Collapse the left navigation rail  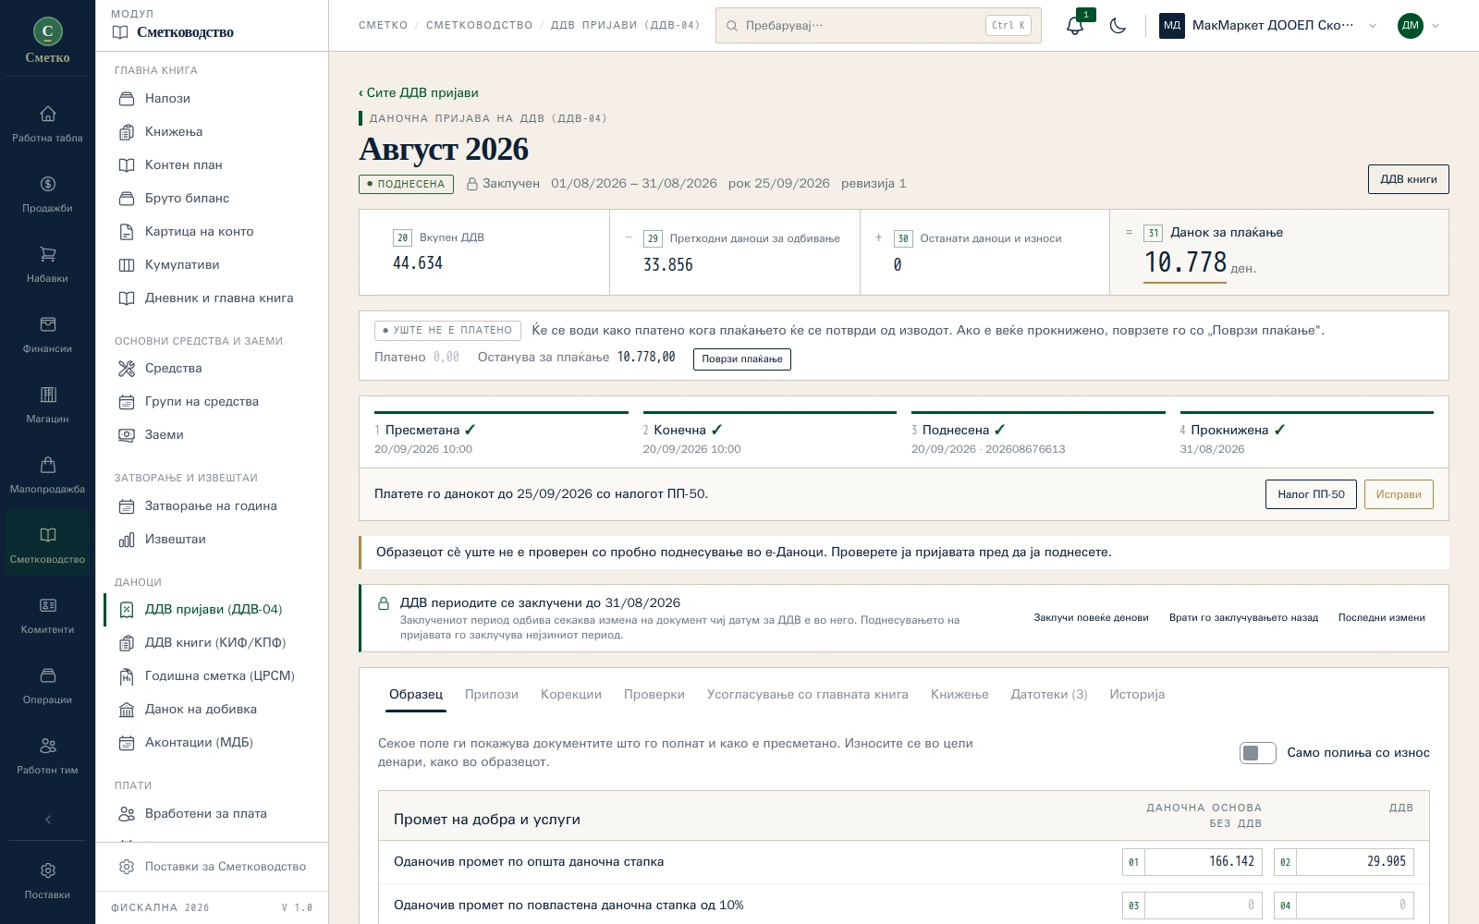pos(47,820)
